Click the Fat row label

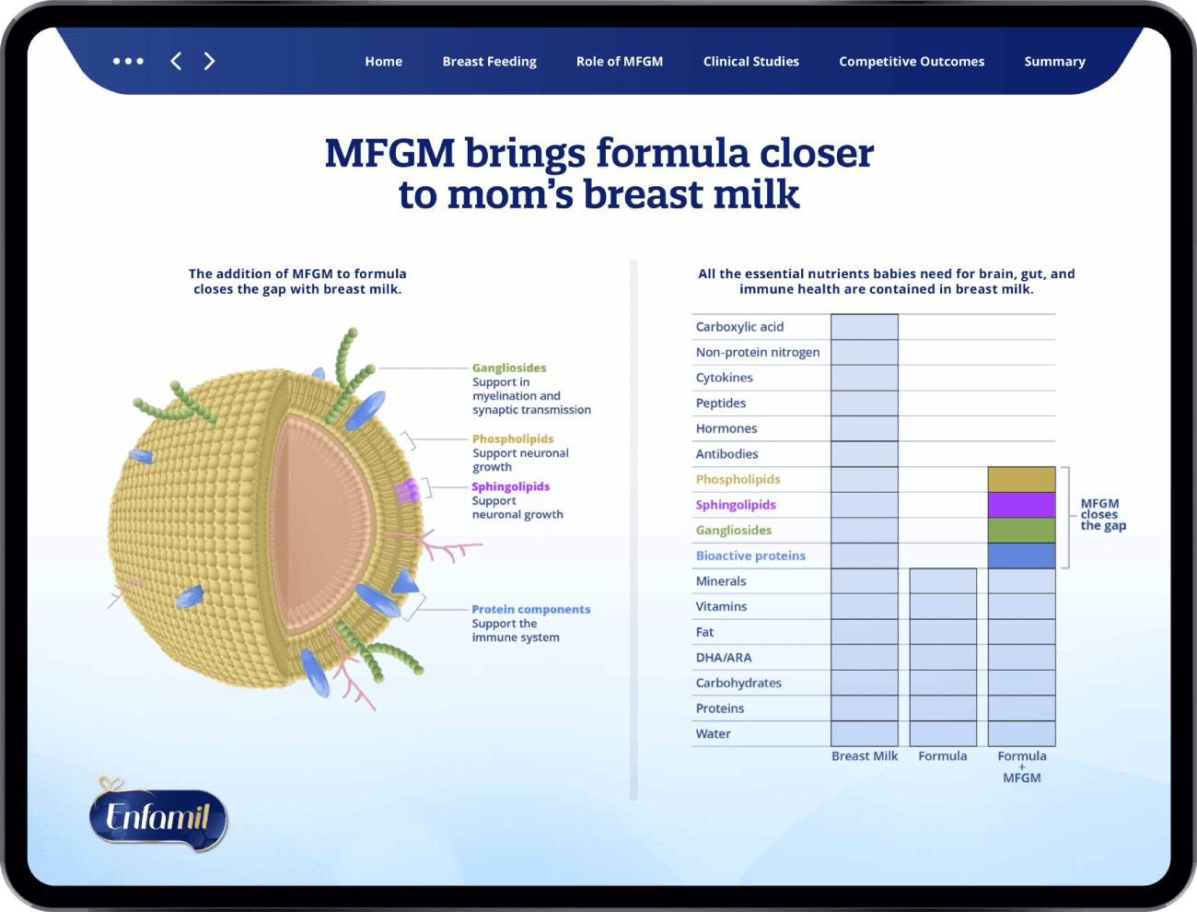coord(704,632)
